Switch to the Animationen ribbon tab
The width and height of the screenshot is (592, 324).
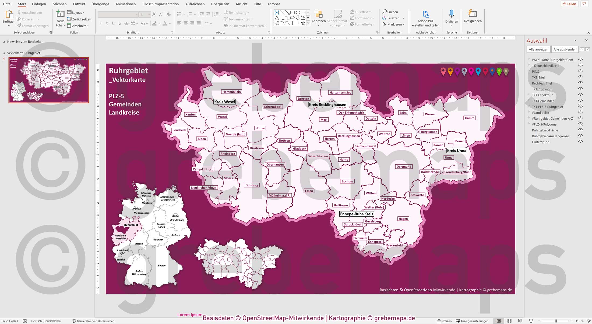point(125,4)
